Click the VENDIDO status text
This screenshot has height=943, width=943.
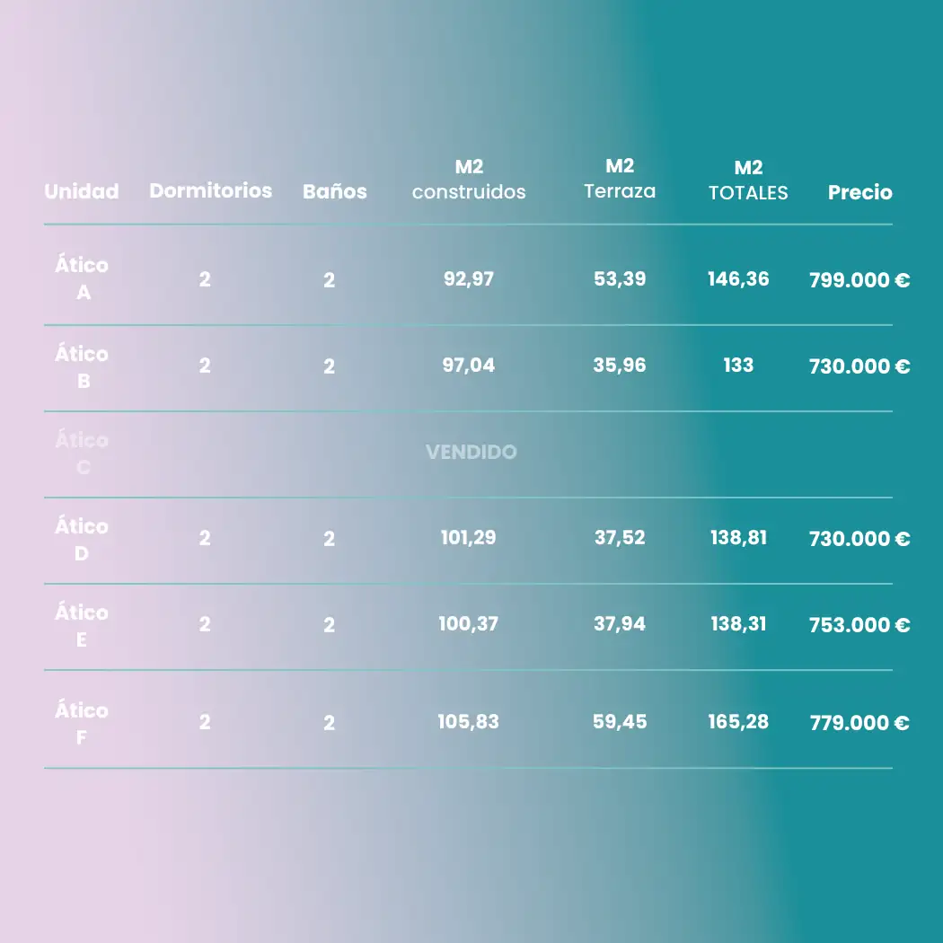click(x=471, y=452)
